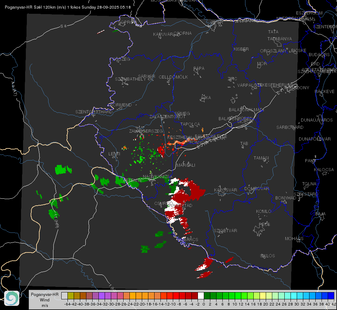Select the TATA label on the map
This screenshot has width=337, height=310.
click(273, 32)
